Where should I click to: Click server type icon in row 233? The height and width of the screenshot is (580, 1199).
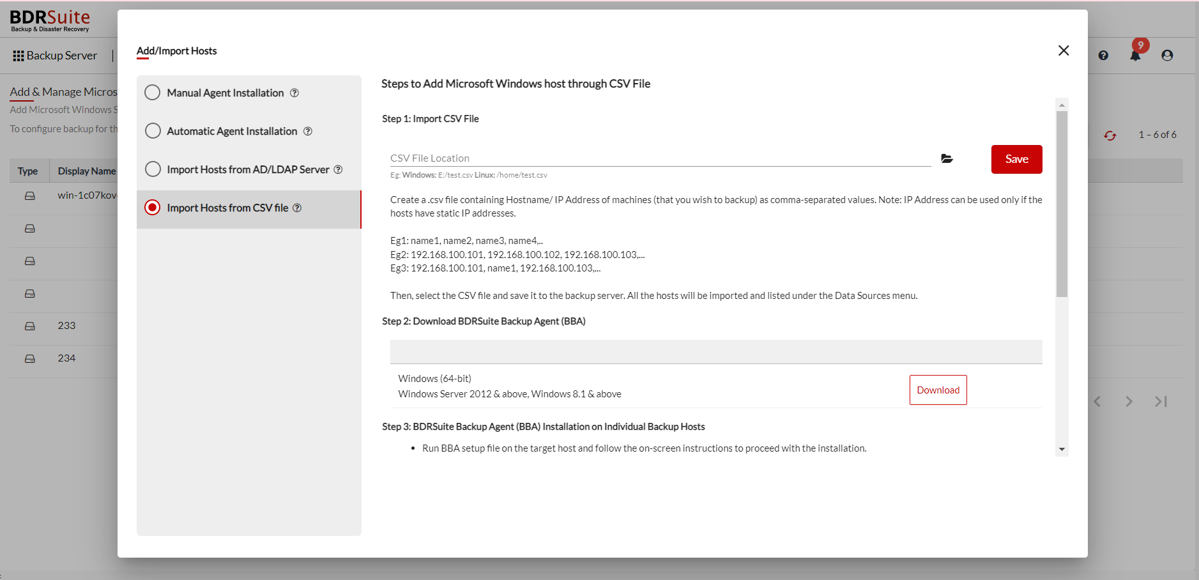[x=30, y=326]
